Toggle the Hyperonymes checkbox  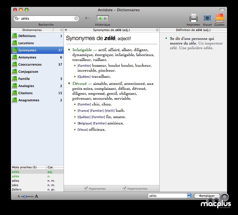point(124,188)
